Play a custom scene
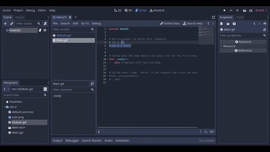Viewport: 270px width, 152px height. (x=251, y=11)
